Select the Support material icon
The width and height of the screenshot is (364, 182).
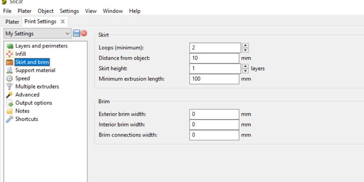[x=9, y=70]
